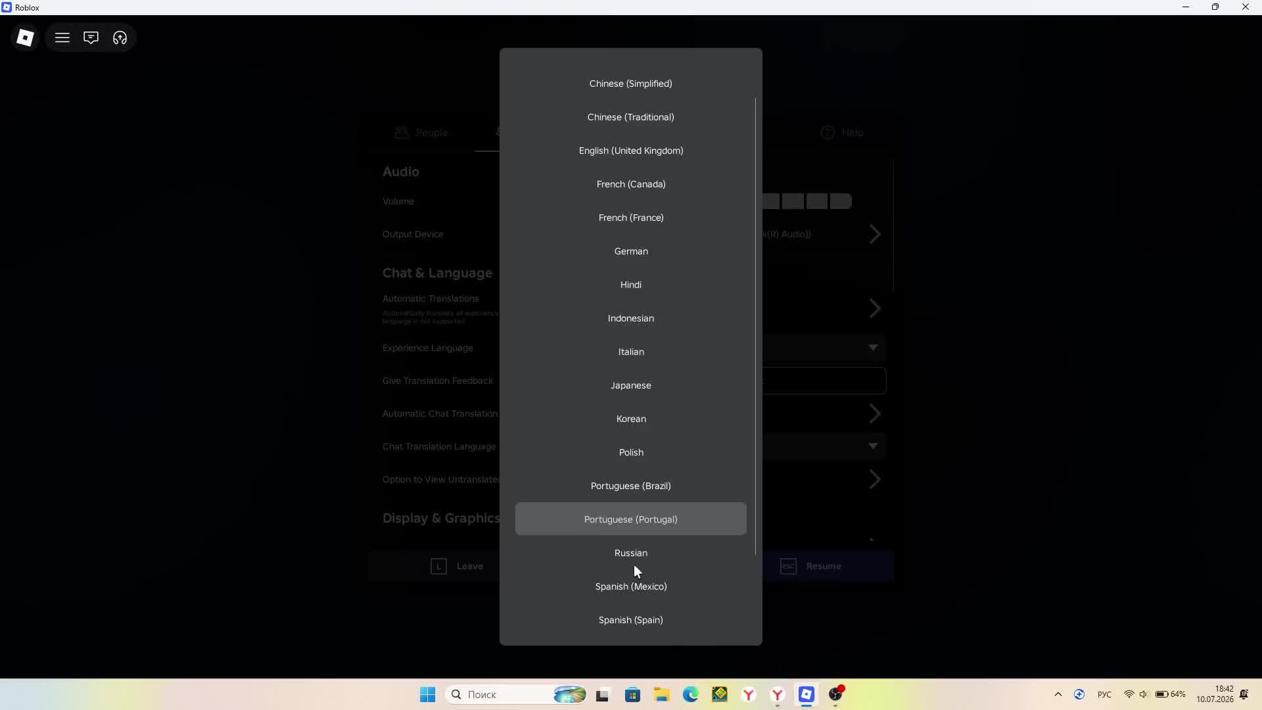
Task: Pick Spanish (Spain) from list
Action: click(631, 620)
